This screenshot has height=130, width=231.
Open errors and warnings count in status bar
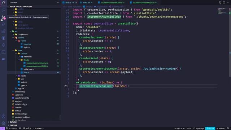tap(27, 129)
